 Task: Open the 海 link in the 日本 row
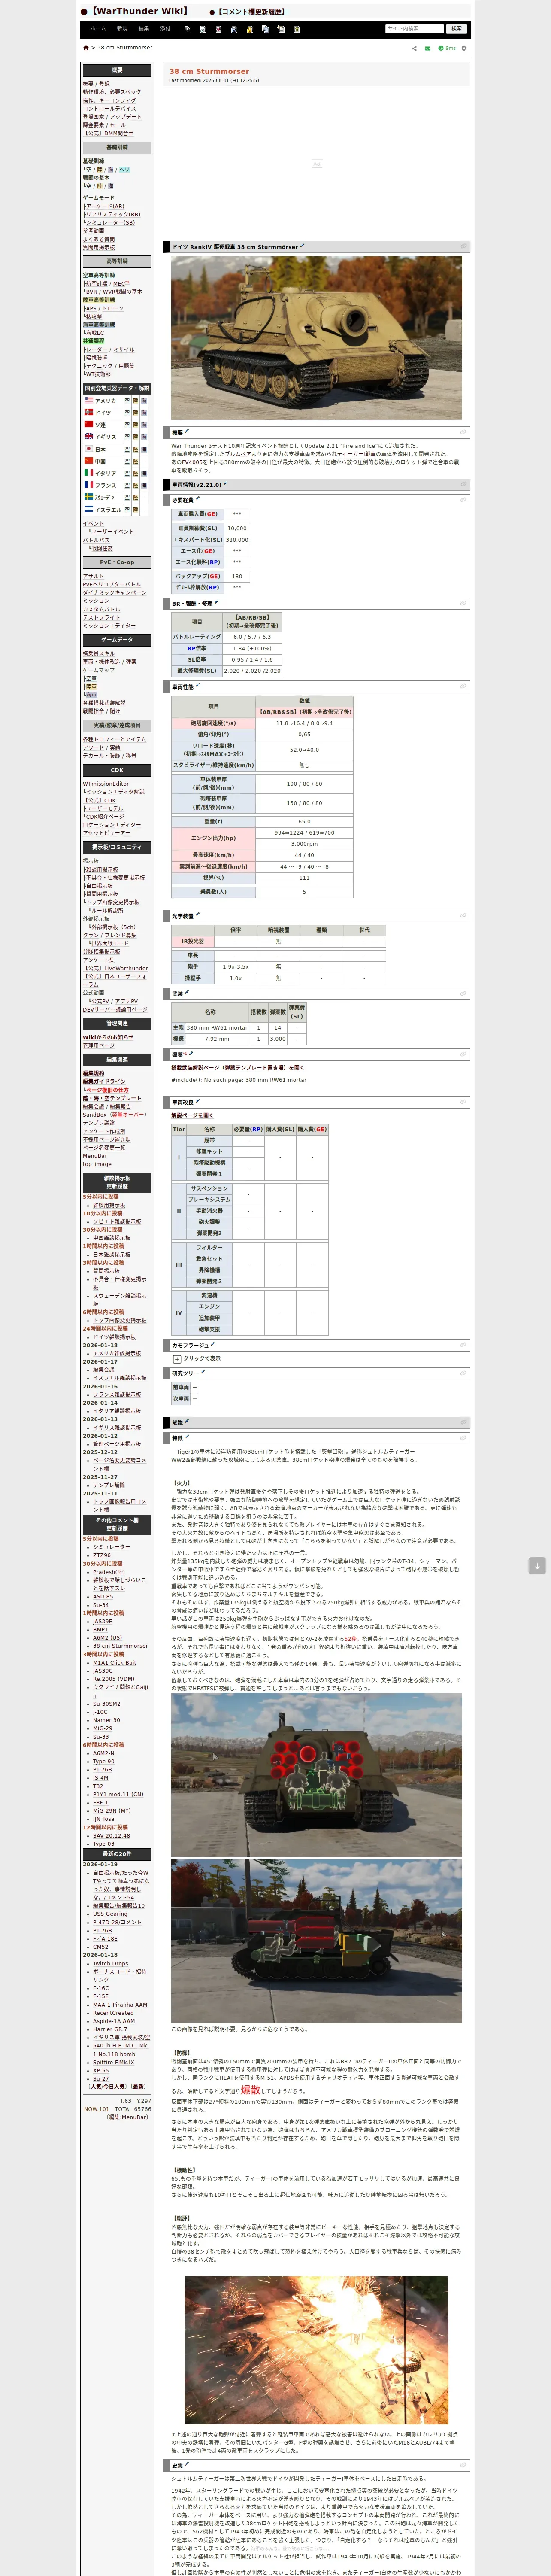point(144,449)
